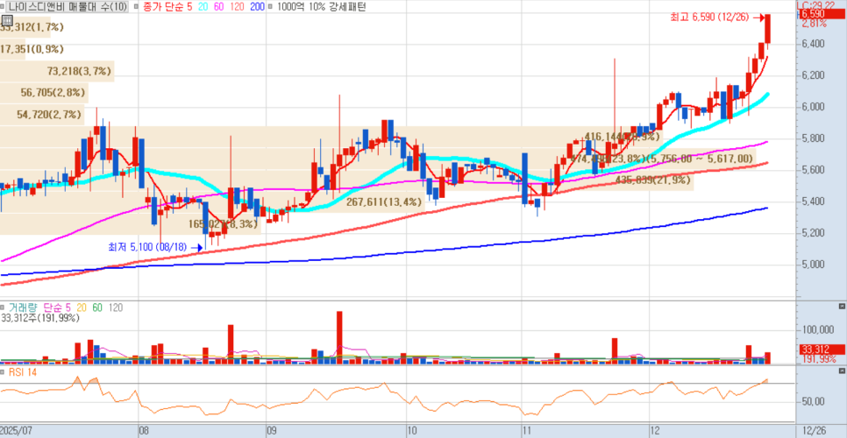The height and width of the screenshot is (438, 847).
Task: Click the 56,705(2.8%) volume profile bar
Action: click(44, 93)
